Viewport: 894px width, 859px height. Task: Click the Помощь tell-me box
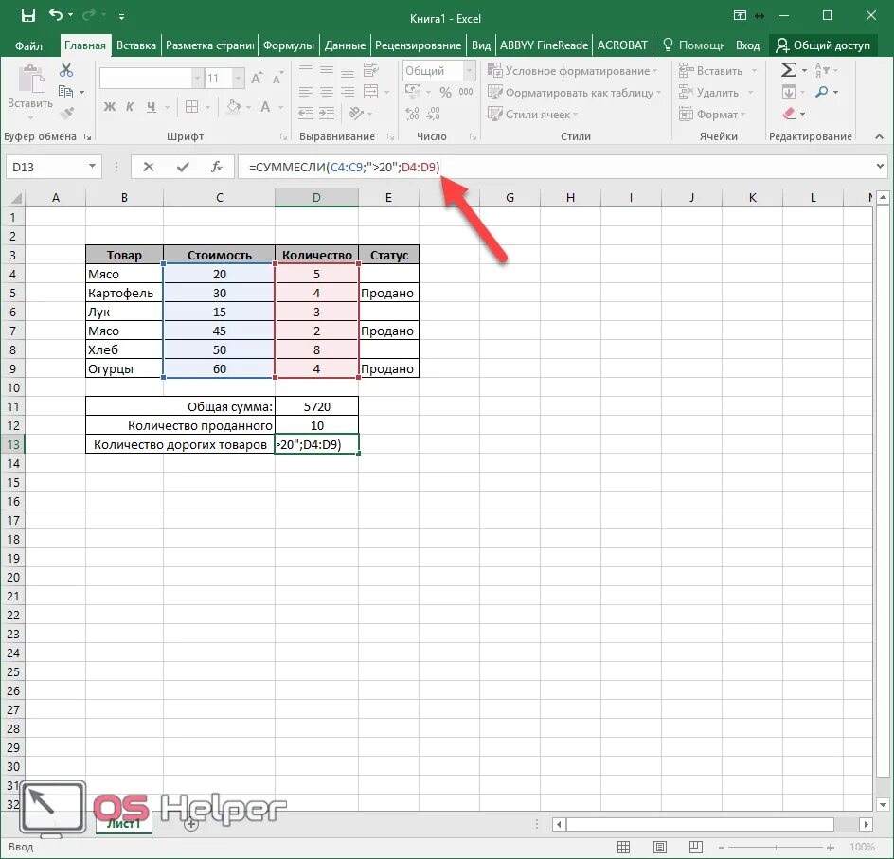(693, 45)
